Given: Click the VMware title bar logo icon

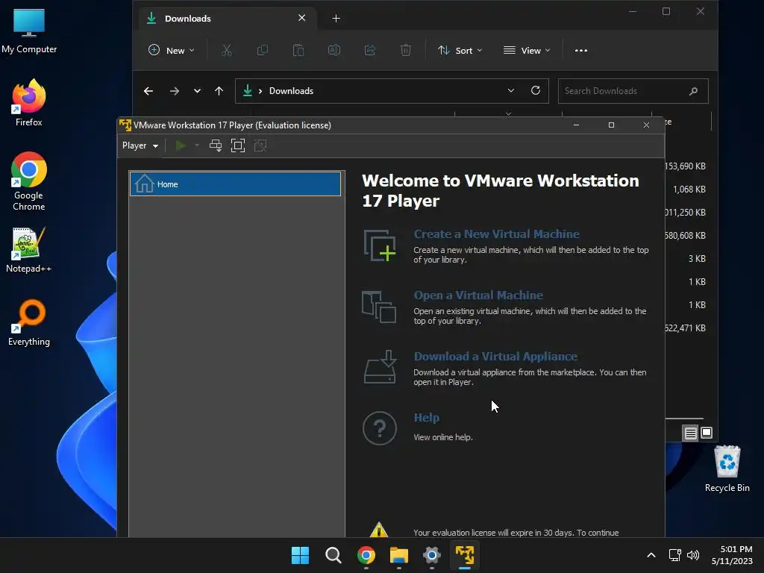Looking at the screenshot, I should pos(125,125).
